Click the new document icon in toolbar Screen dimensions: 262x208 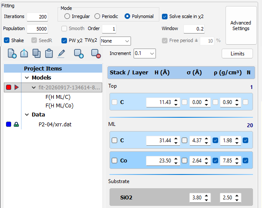12,54
